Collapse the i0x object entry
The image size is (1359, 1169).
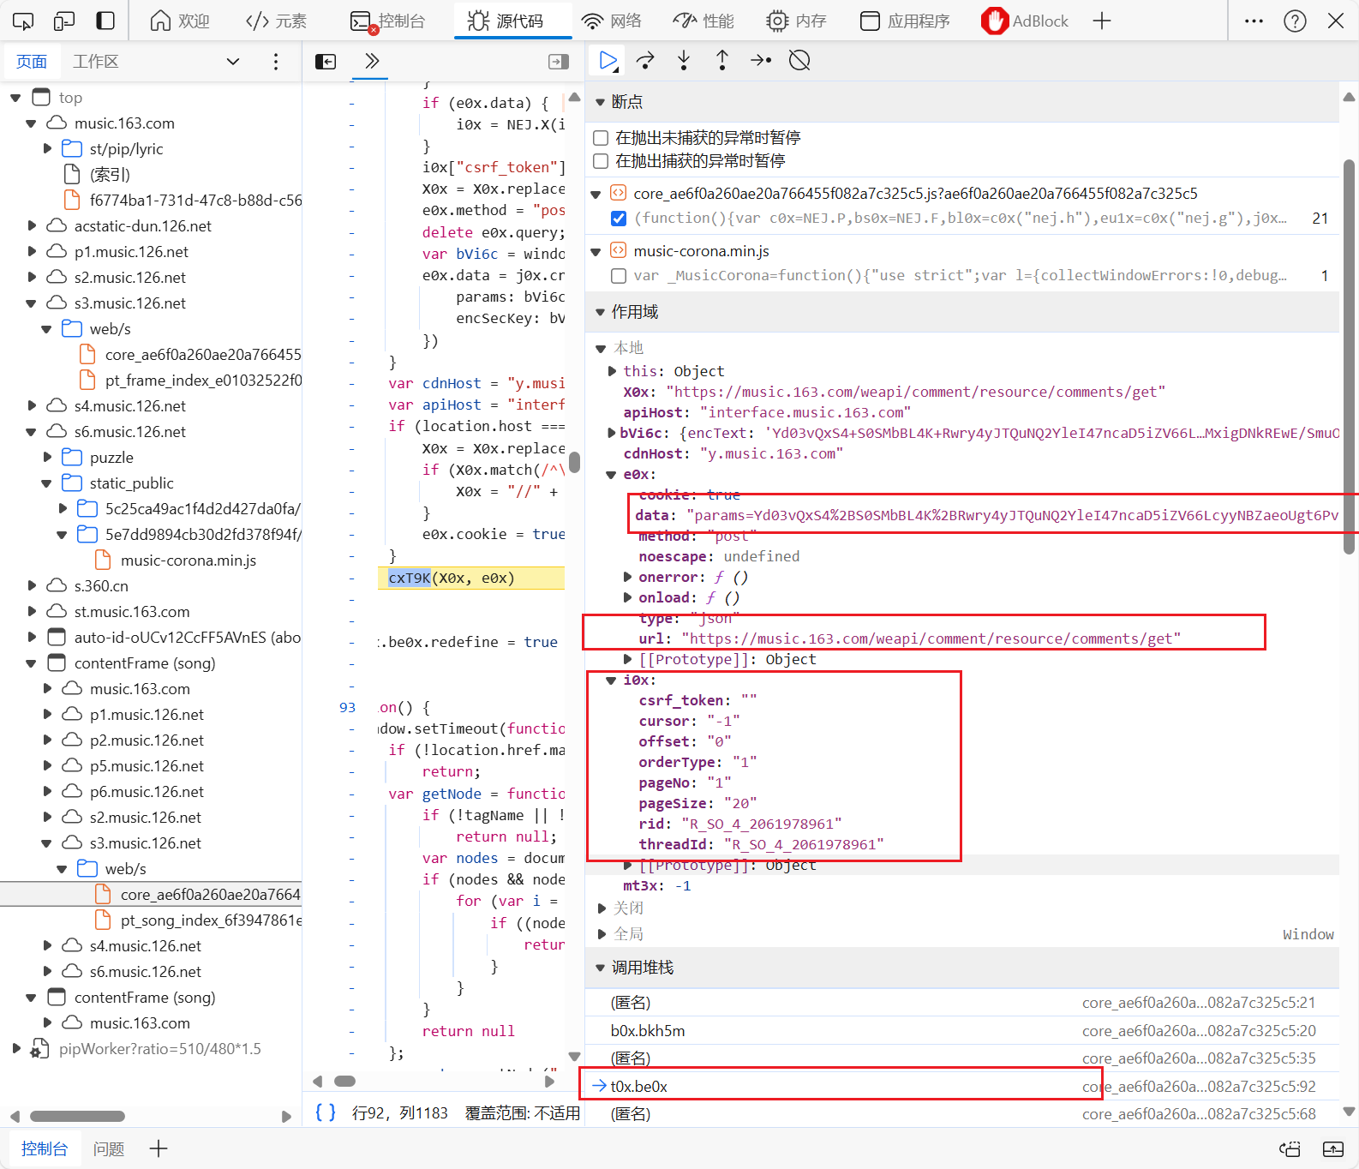(611, 680)
